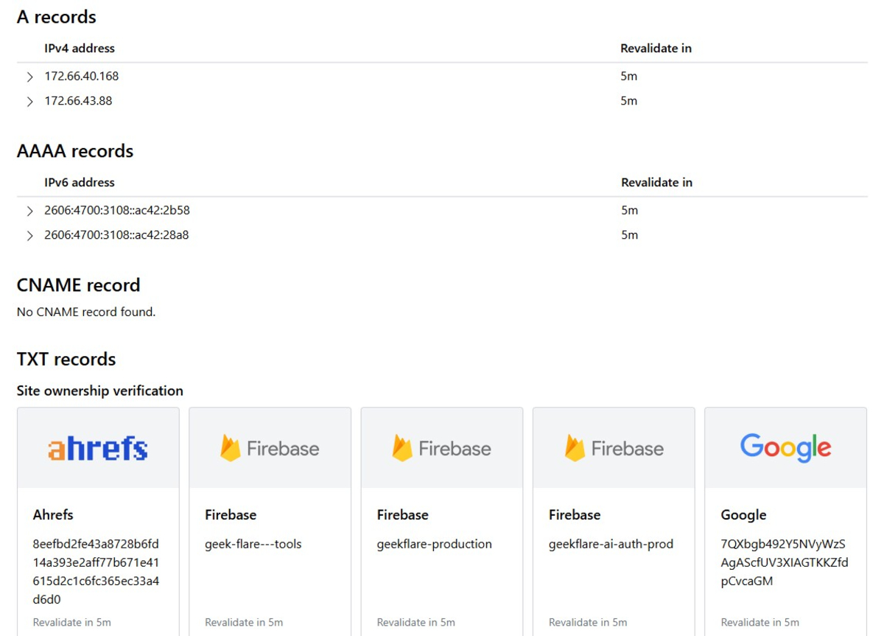Expand the 2606:4700:3108::ac42:28a8 row
This screenshot has width=884, height=636.
click(29, 236)
